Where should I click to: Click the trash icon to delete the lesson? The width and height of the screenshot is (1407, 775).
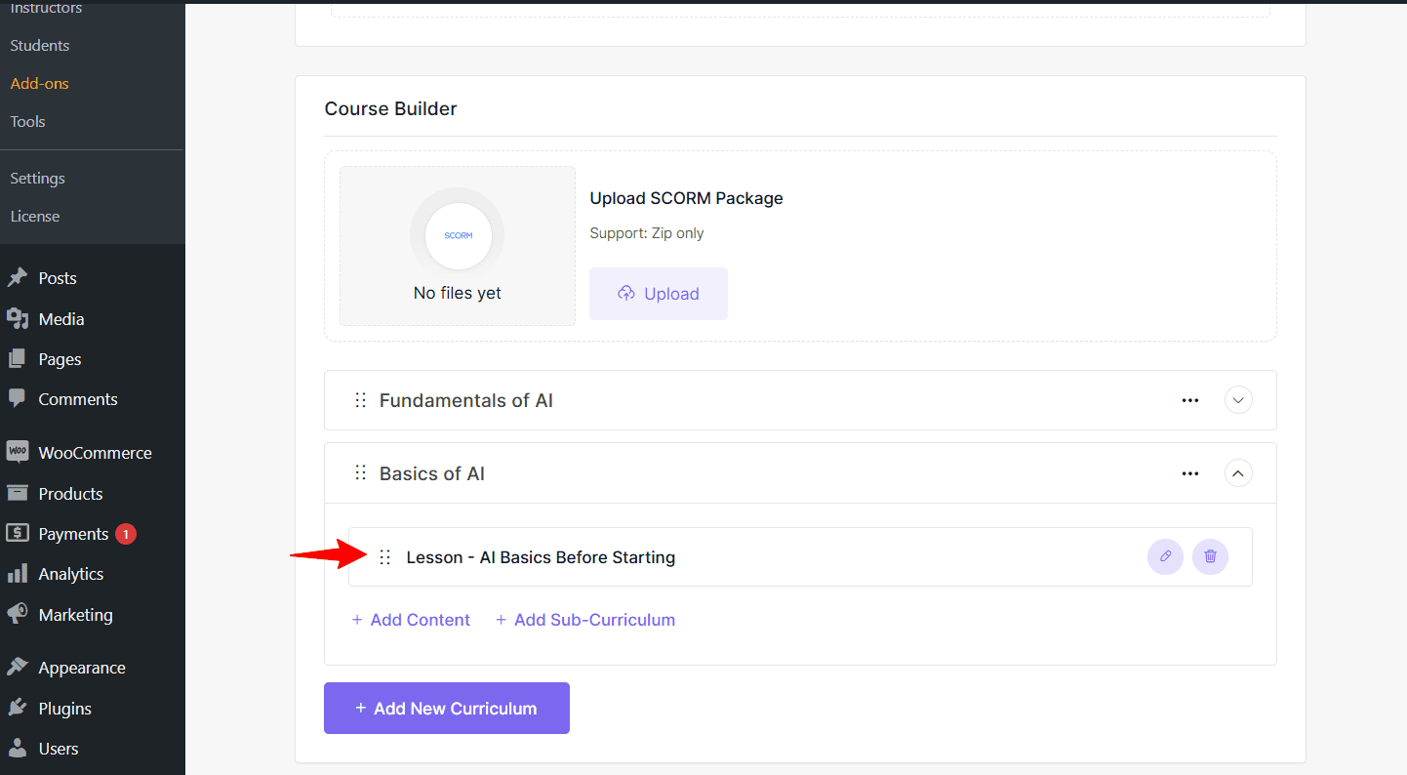click(1210, 556)
